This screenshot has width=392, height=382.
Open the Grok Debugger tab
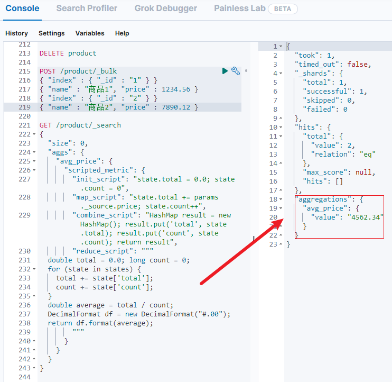(x=166, y=8)
